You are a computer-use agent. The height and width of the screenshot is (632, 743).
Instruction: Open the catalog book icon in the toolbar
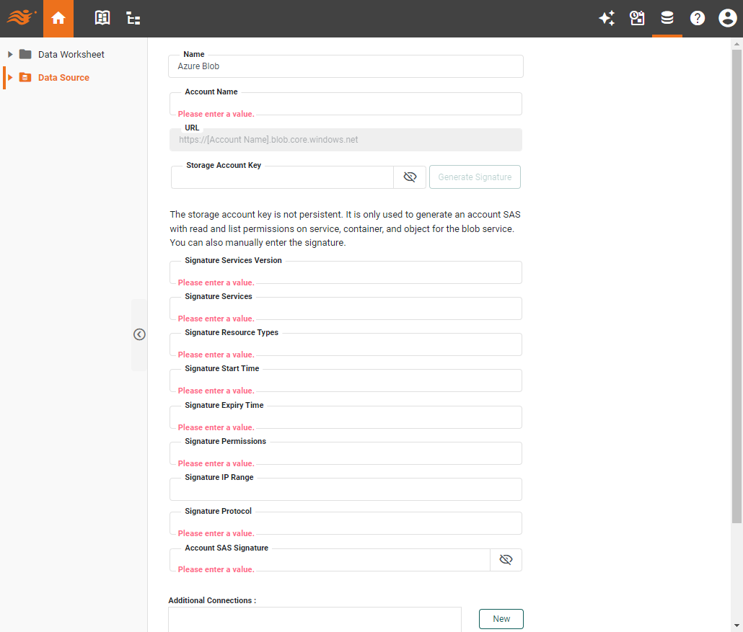[102, 18]
